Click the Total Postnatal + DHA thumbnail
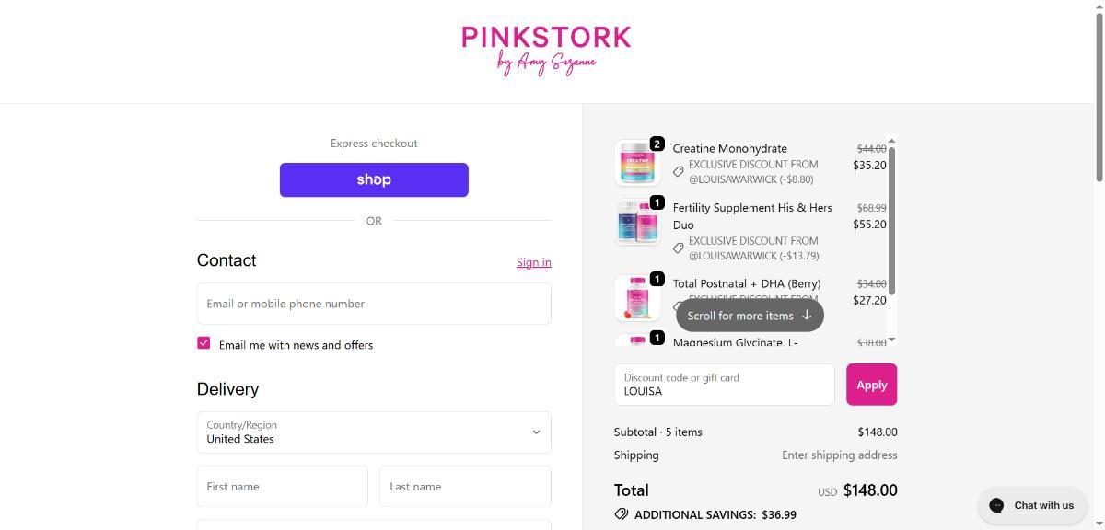 click(637, 297)
